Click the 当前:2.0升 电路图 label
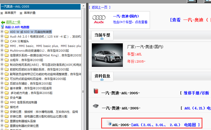The width and height of the screenshot is (211, 130). coord(17,27)
